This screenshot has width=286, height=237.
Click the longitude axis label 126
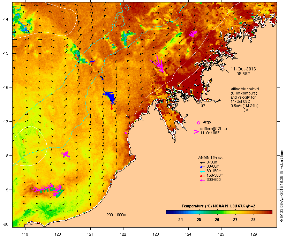pos(254,234)
